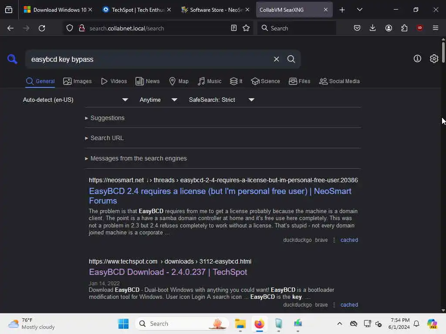Open the weather widget on taskbar

click(31, 324)
